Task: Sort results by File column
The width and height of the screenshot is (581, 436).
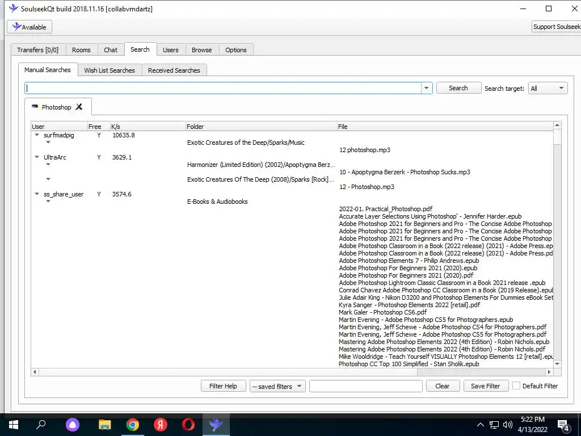Action: (445, 127)
